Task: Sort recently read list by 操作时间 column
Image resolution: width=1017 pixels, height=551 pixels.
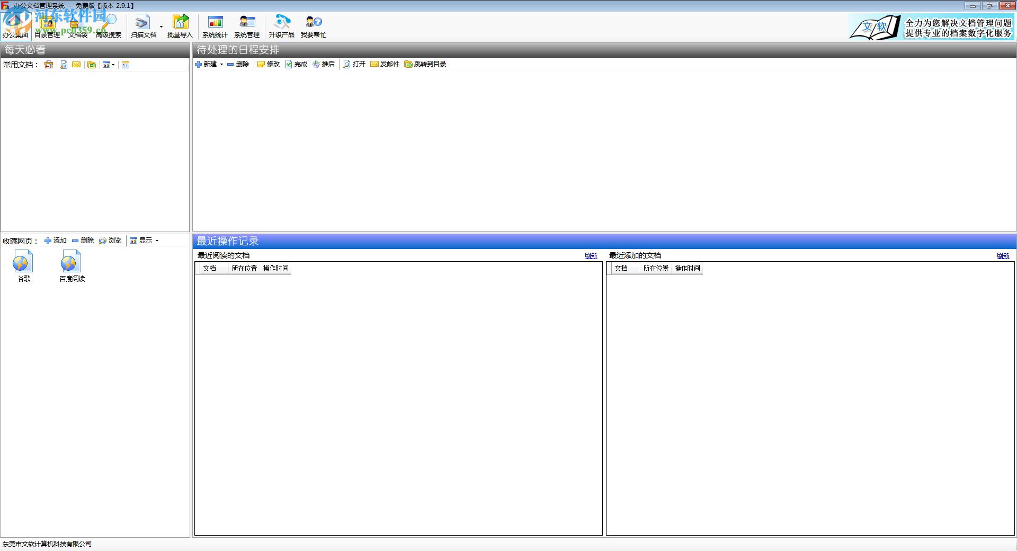Action: [x=275, y=268]
